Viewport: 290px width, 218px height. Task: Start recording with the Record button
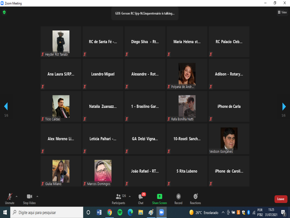(178, 198)
